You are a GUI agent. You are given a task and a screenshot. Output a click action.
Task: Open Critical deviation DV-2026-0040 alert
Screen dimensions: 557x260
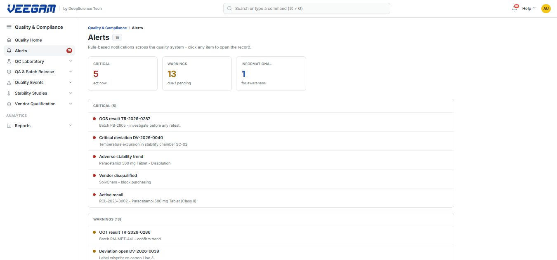tap(271, 141)
